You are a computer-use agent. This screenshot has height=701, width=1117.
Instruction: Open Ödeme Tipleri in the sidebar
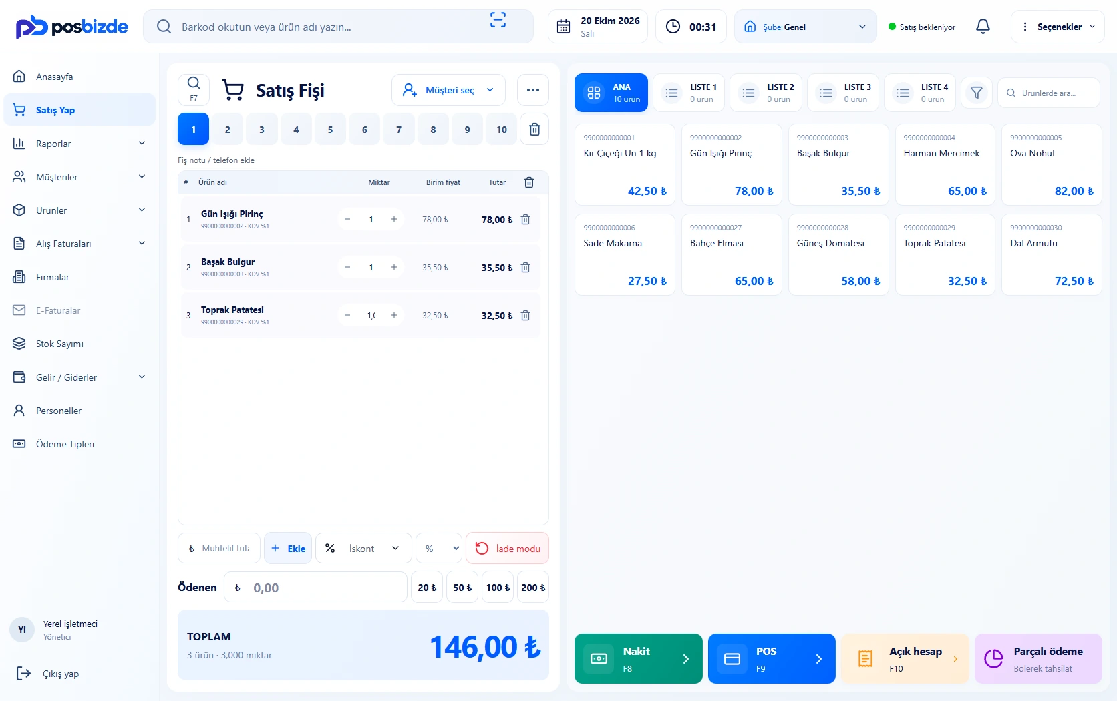coord(79,444)
